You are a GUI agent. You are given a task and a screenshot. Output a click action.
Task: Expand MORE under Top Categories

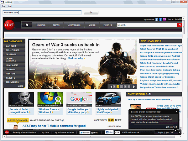[20, 86]
